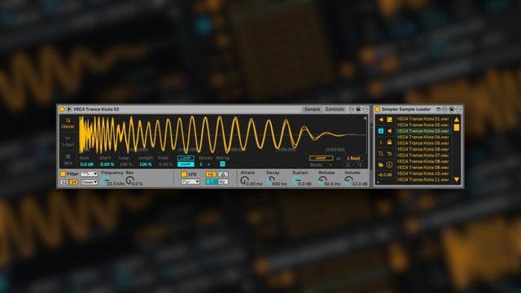Open the Voices count dropdown
521x293 pixels.
tap(204, 164)
